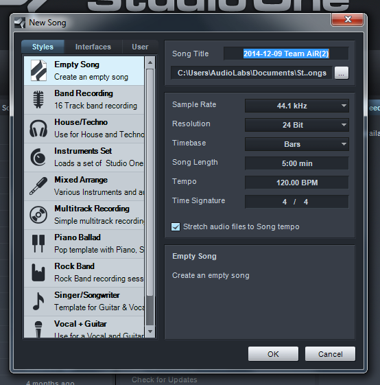The width and height of the screenshot is (380, 385).
Task: Select the Multitrack Recording reel icon
Action: [x=38, y=215]
